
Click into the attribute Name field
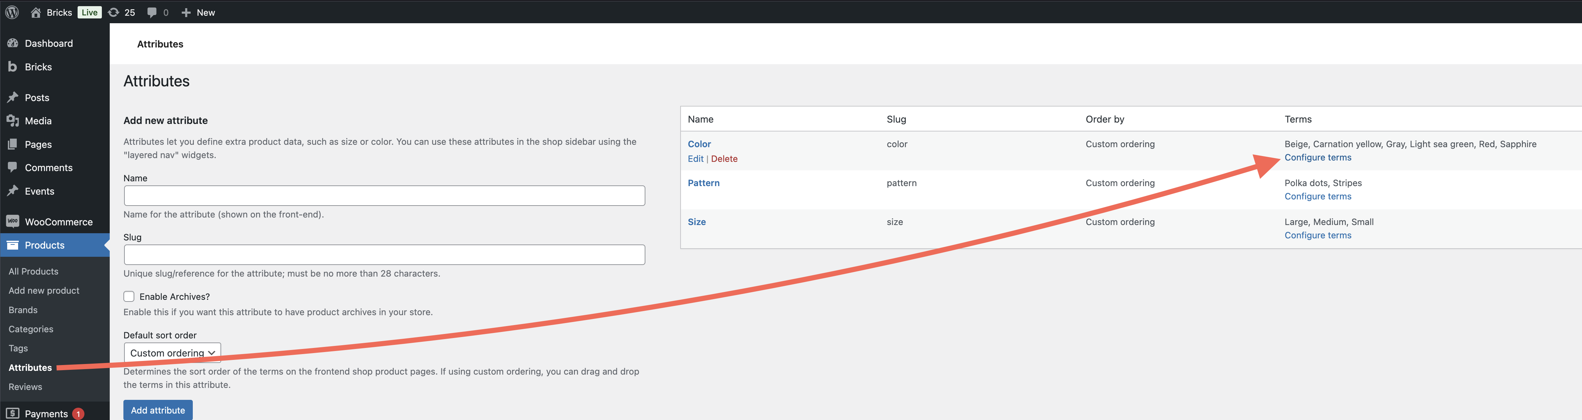click(384, 196)
